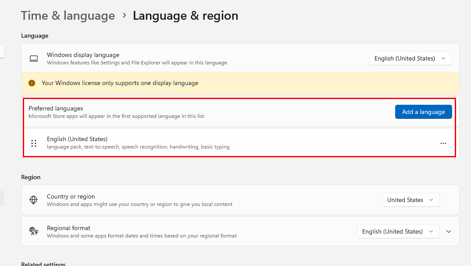
Task: Click the reorder handle beside English (United States)
Action: (34, 143)
